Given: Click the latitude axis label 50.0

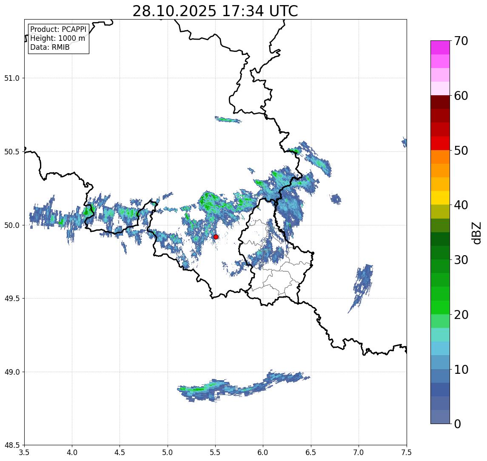Looking at the screenshot, I should [x=12, y=225].
